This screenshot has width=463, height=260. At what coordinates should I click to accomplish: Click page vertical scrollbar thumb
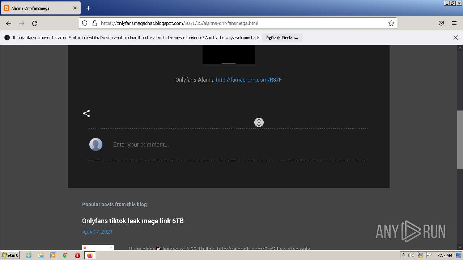click(x=460, y=139)
